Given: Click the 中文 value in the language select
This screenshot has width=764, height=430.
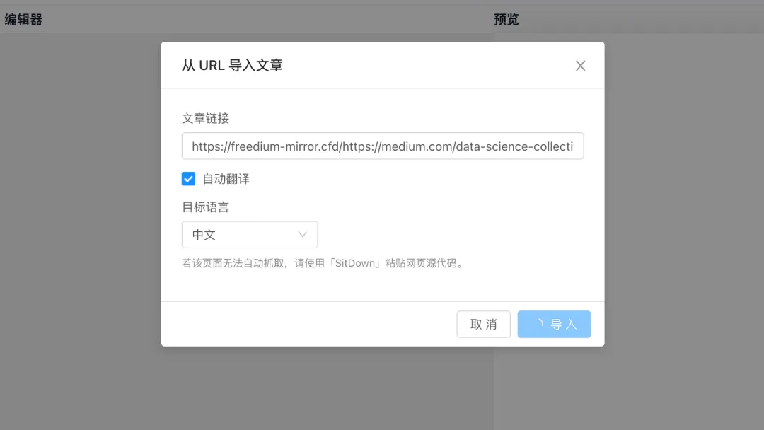Looking at the screenshot, I should (x=204, y=235).
